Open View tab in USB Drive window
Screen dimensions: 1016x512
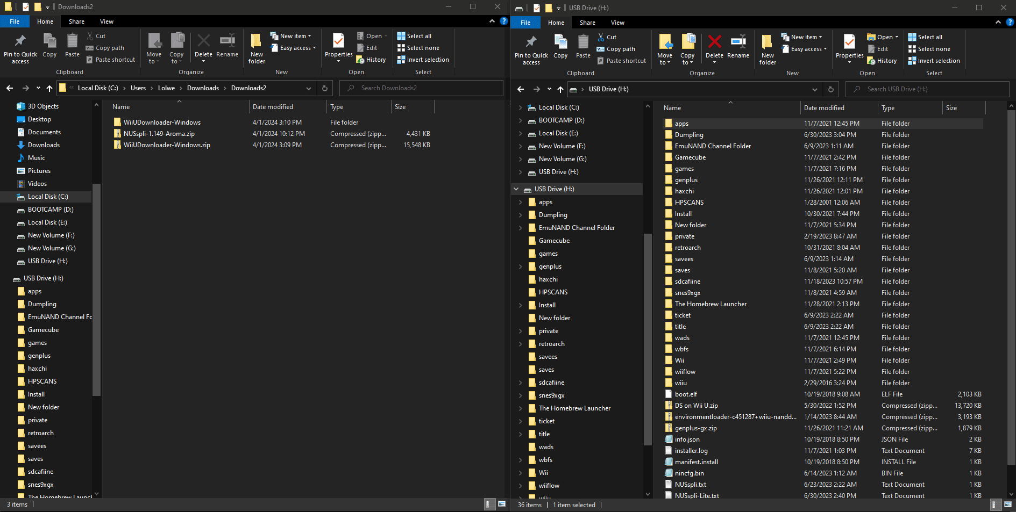click(617, 23)
